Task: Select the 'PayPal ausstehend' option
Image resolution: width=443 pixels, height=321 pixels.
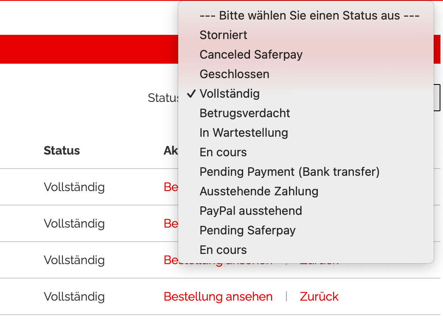Action: coord(251,211)
